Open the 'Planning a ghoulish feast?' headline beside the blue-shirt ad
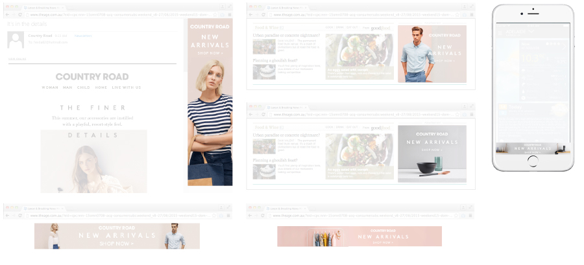 [275, 61]
